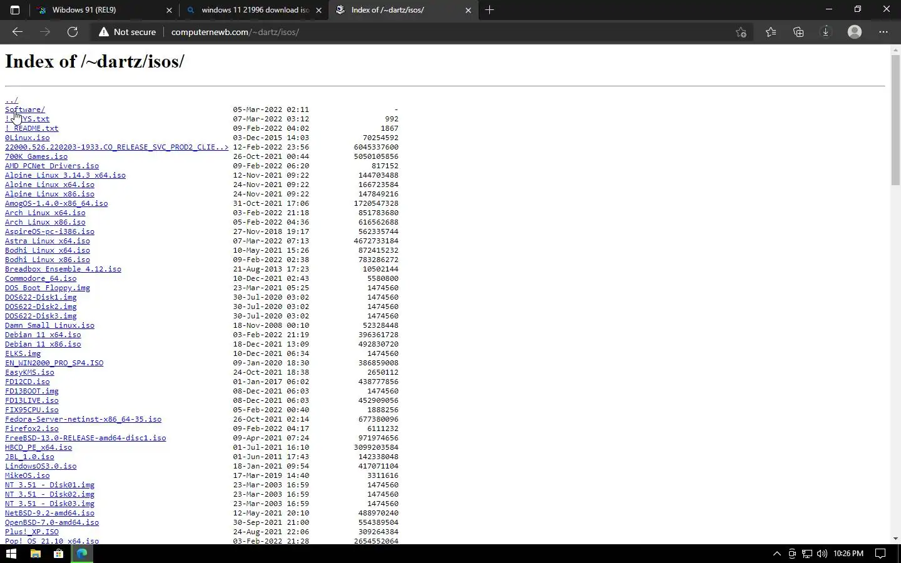
Task: Download Plus!_XP.ISO
Action: (32, 532)
